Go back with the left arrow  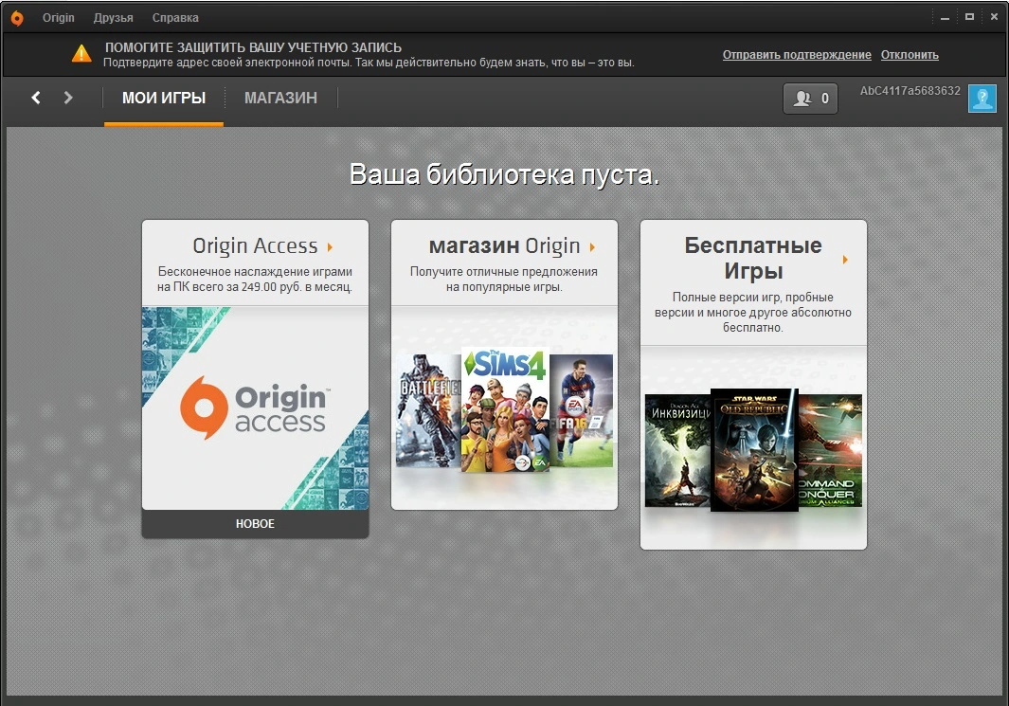(x=36, y=98)
